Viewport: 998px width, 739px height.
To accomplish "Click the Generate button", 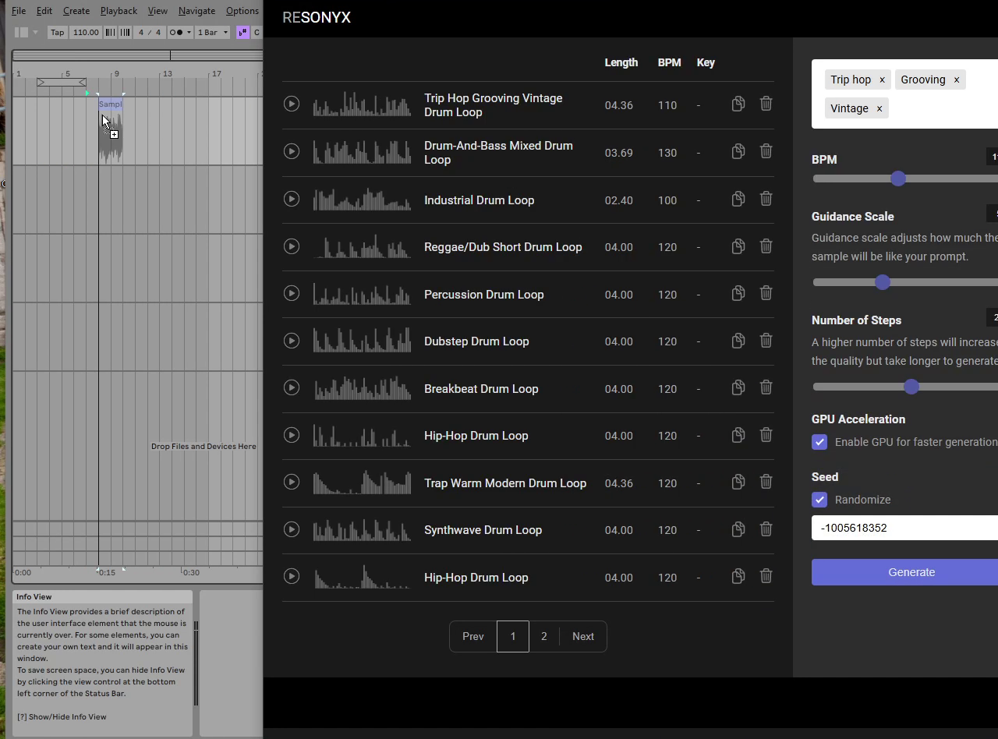I will pyautogui.click(x=911, y=572).
